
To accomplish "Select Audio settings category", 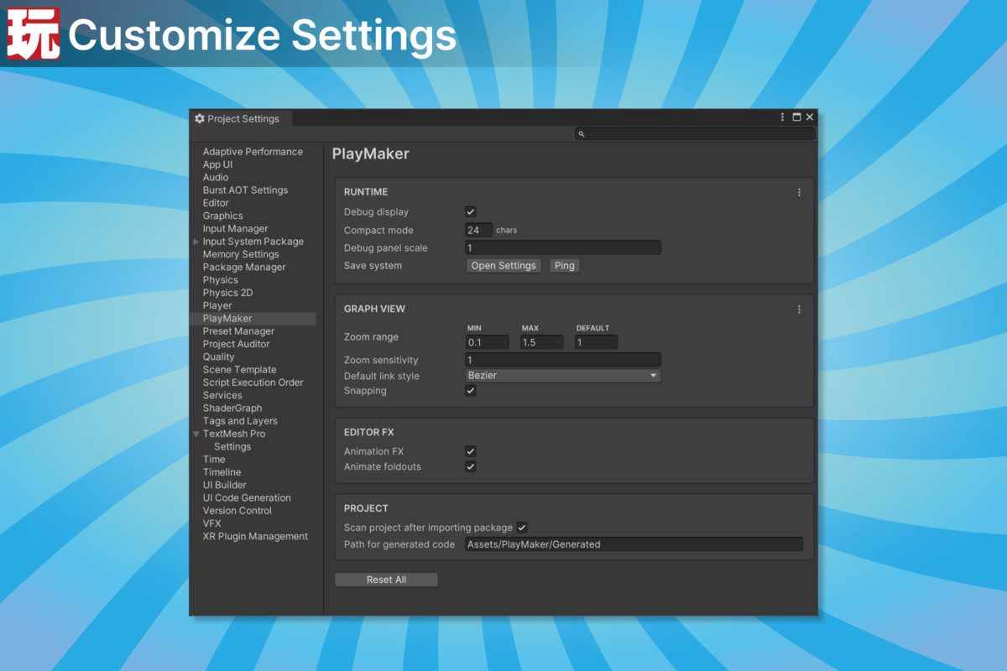I will tap(216, 177).
